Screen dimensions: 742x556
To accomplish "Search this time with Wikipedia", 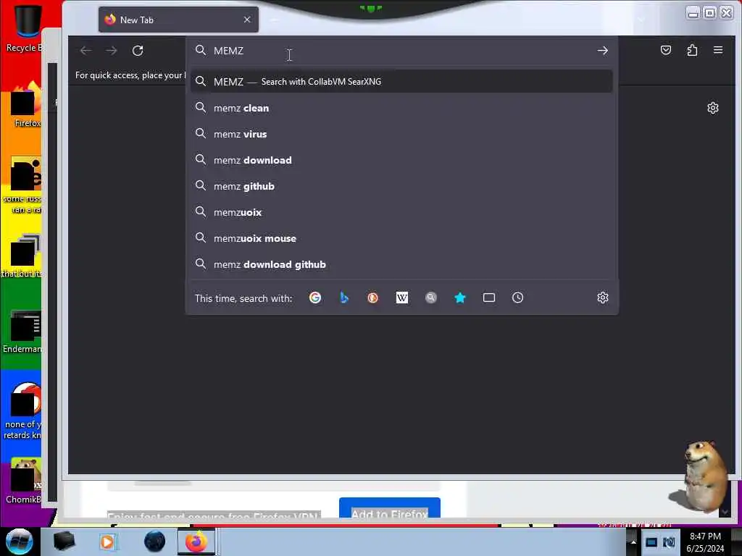I will tap(401, 298).
